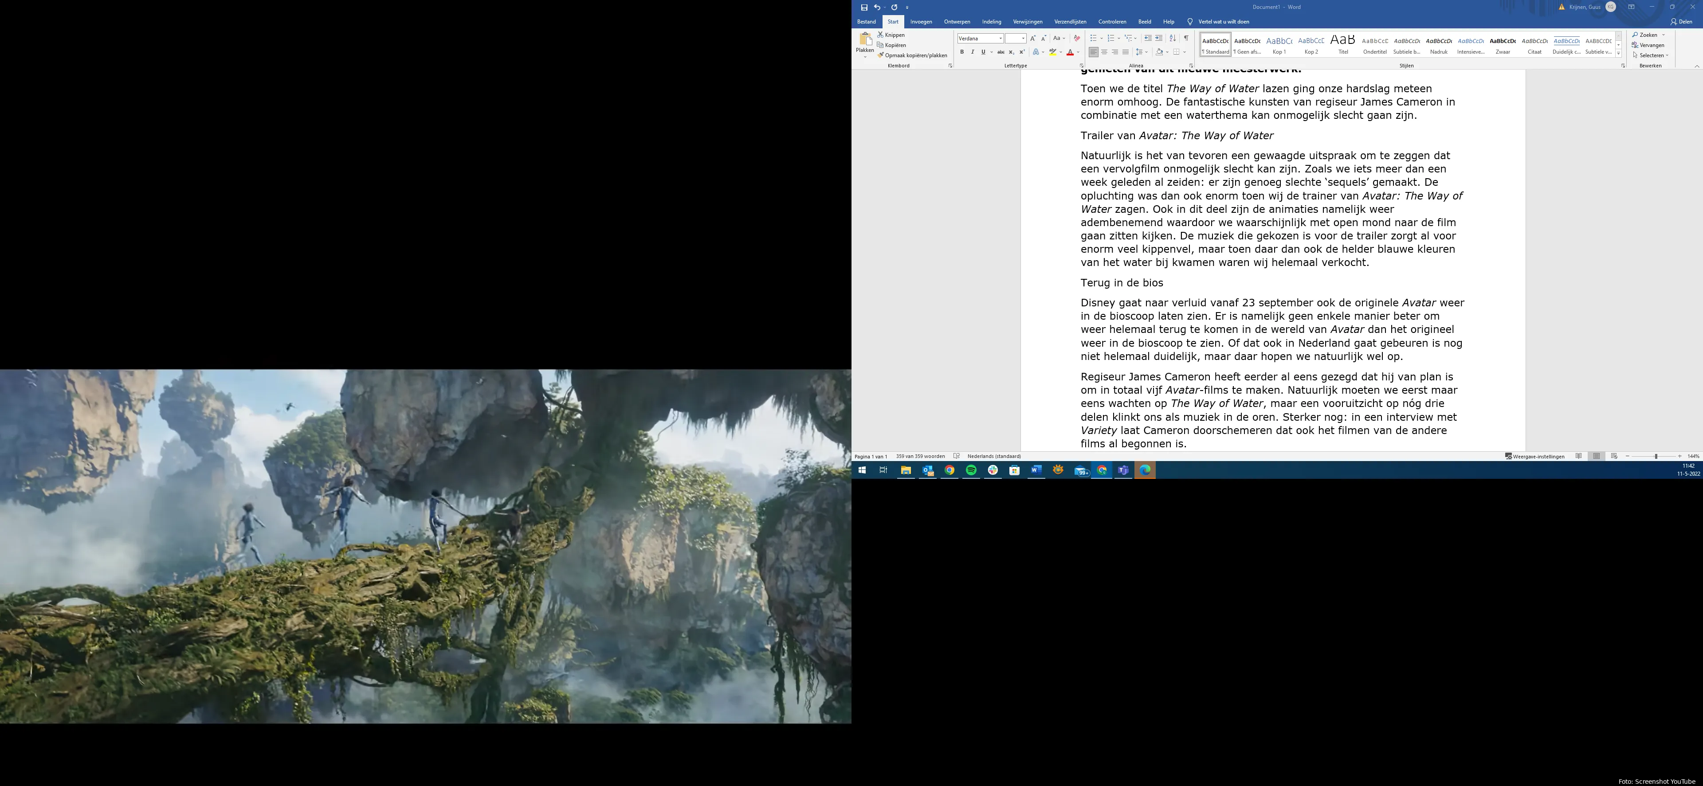Apply the Citaat style
1703x786 pixels.
1535,44
